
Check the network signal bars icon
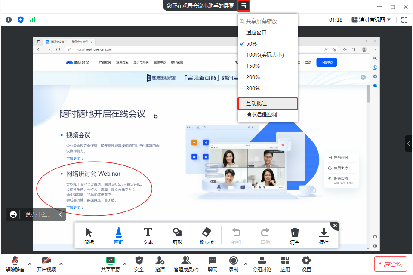pyautogui.click(x=32, y=20)
